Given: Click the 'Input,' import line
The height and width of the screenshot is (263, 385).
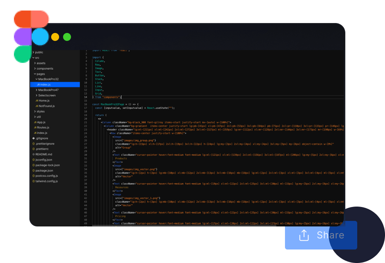Looking at the screenshot, I should 99,90.
